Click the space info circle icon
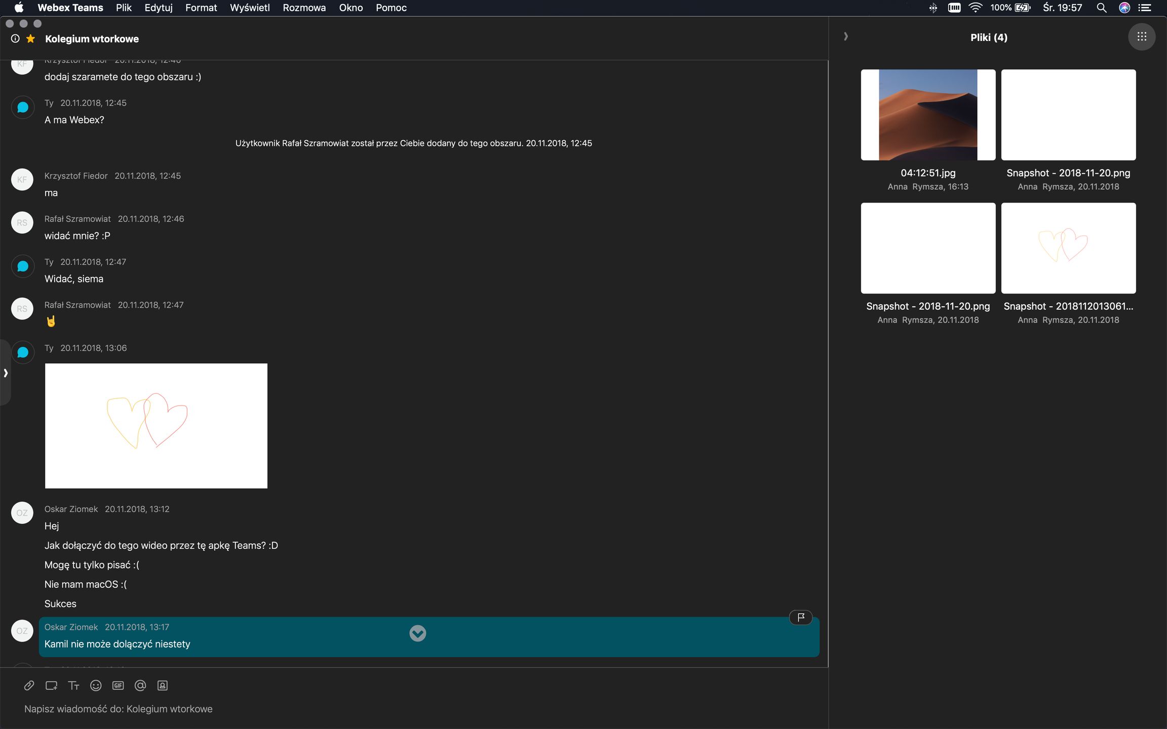The width and height of the screenshot is (1167, 729). point(15,39)
